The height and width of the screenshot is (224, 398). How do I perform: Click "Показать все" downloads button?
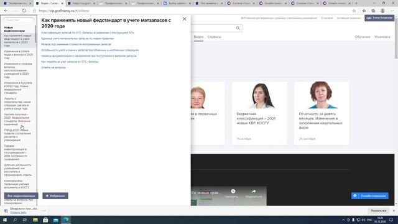pyautogui.click(x=379, y=211)
